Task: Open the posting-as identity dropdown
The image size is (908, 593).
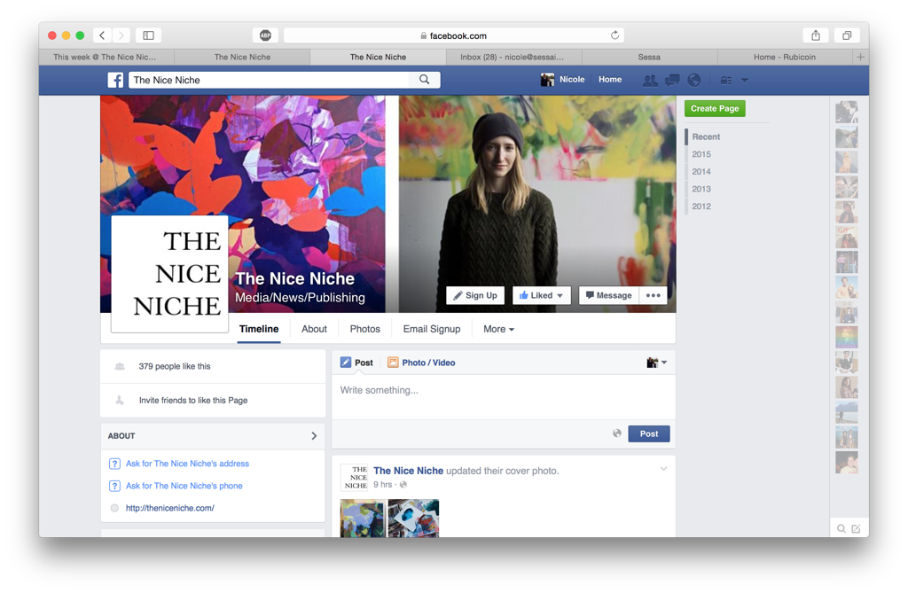Action: coord(657,363)
